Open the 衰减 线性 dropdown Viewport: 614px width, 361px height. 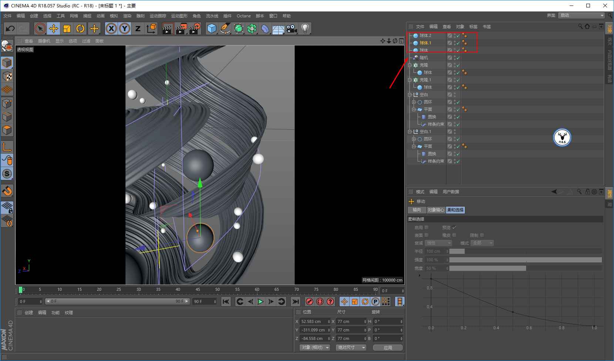(x=439, y=243)
